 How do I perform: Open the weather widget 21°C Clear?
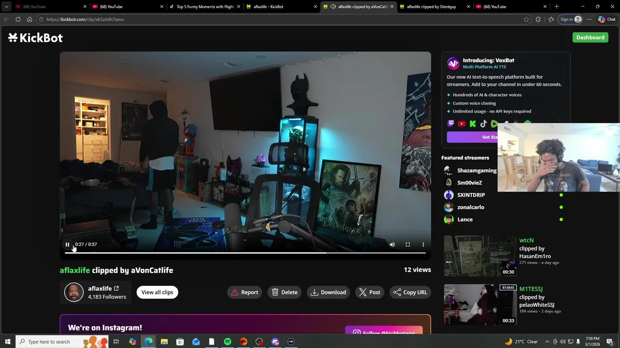(x=521, y=342)
